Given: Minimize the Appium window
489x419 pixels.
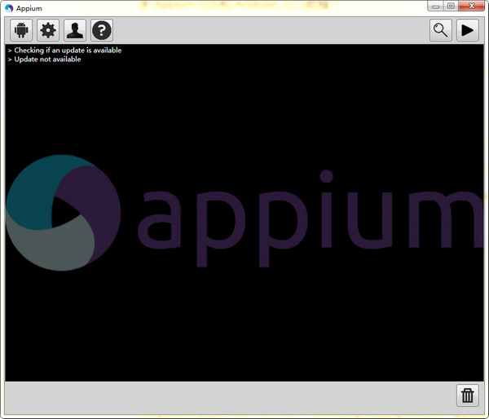Looking at the screenshot, I should [x=435, y=6].
